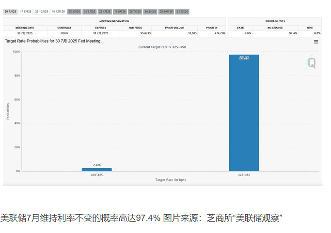Click the NO CHANGE probability value 97.4%
The height and width of the screenshot is (233, 331).
tap(292, 33)
